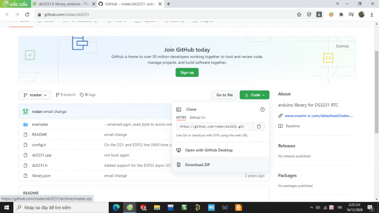The height and width of the screenshot is (213, 379).
Task: Reload the GitHub page
Action: point(27,14)
